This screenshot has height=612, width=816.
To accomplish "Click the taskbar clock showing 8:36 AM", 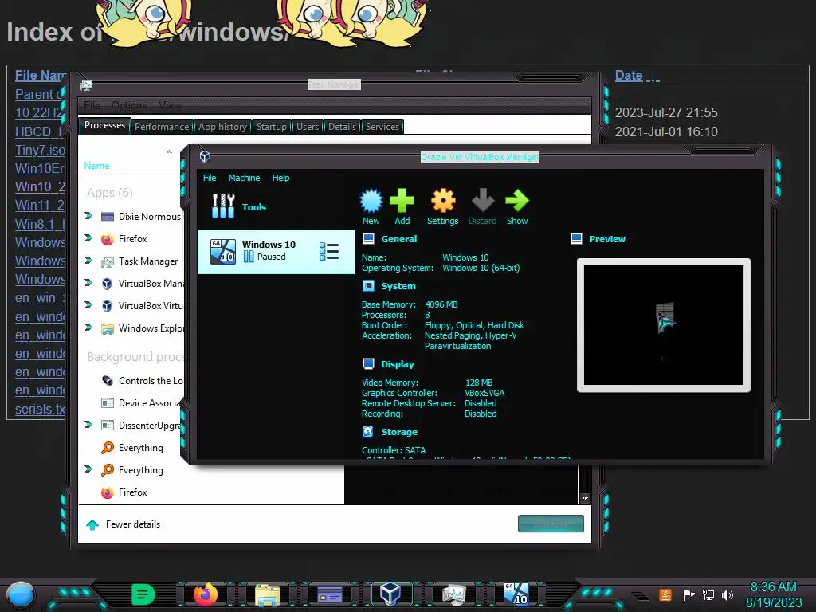I will [773, 586].
